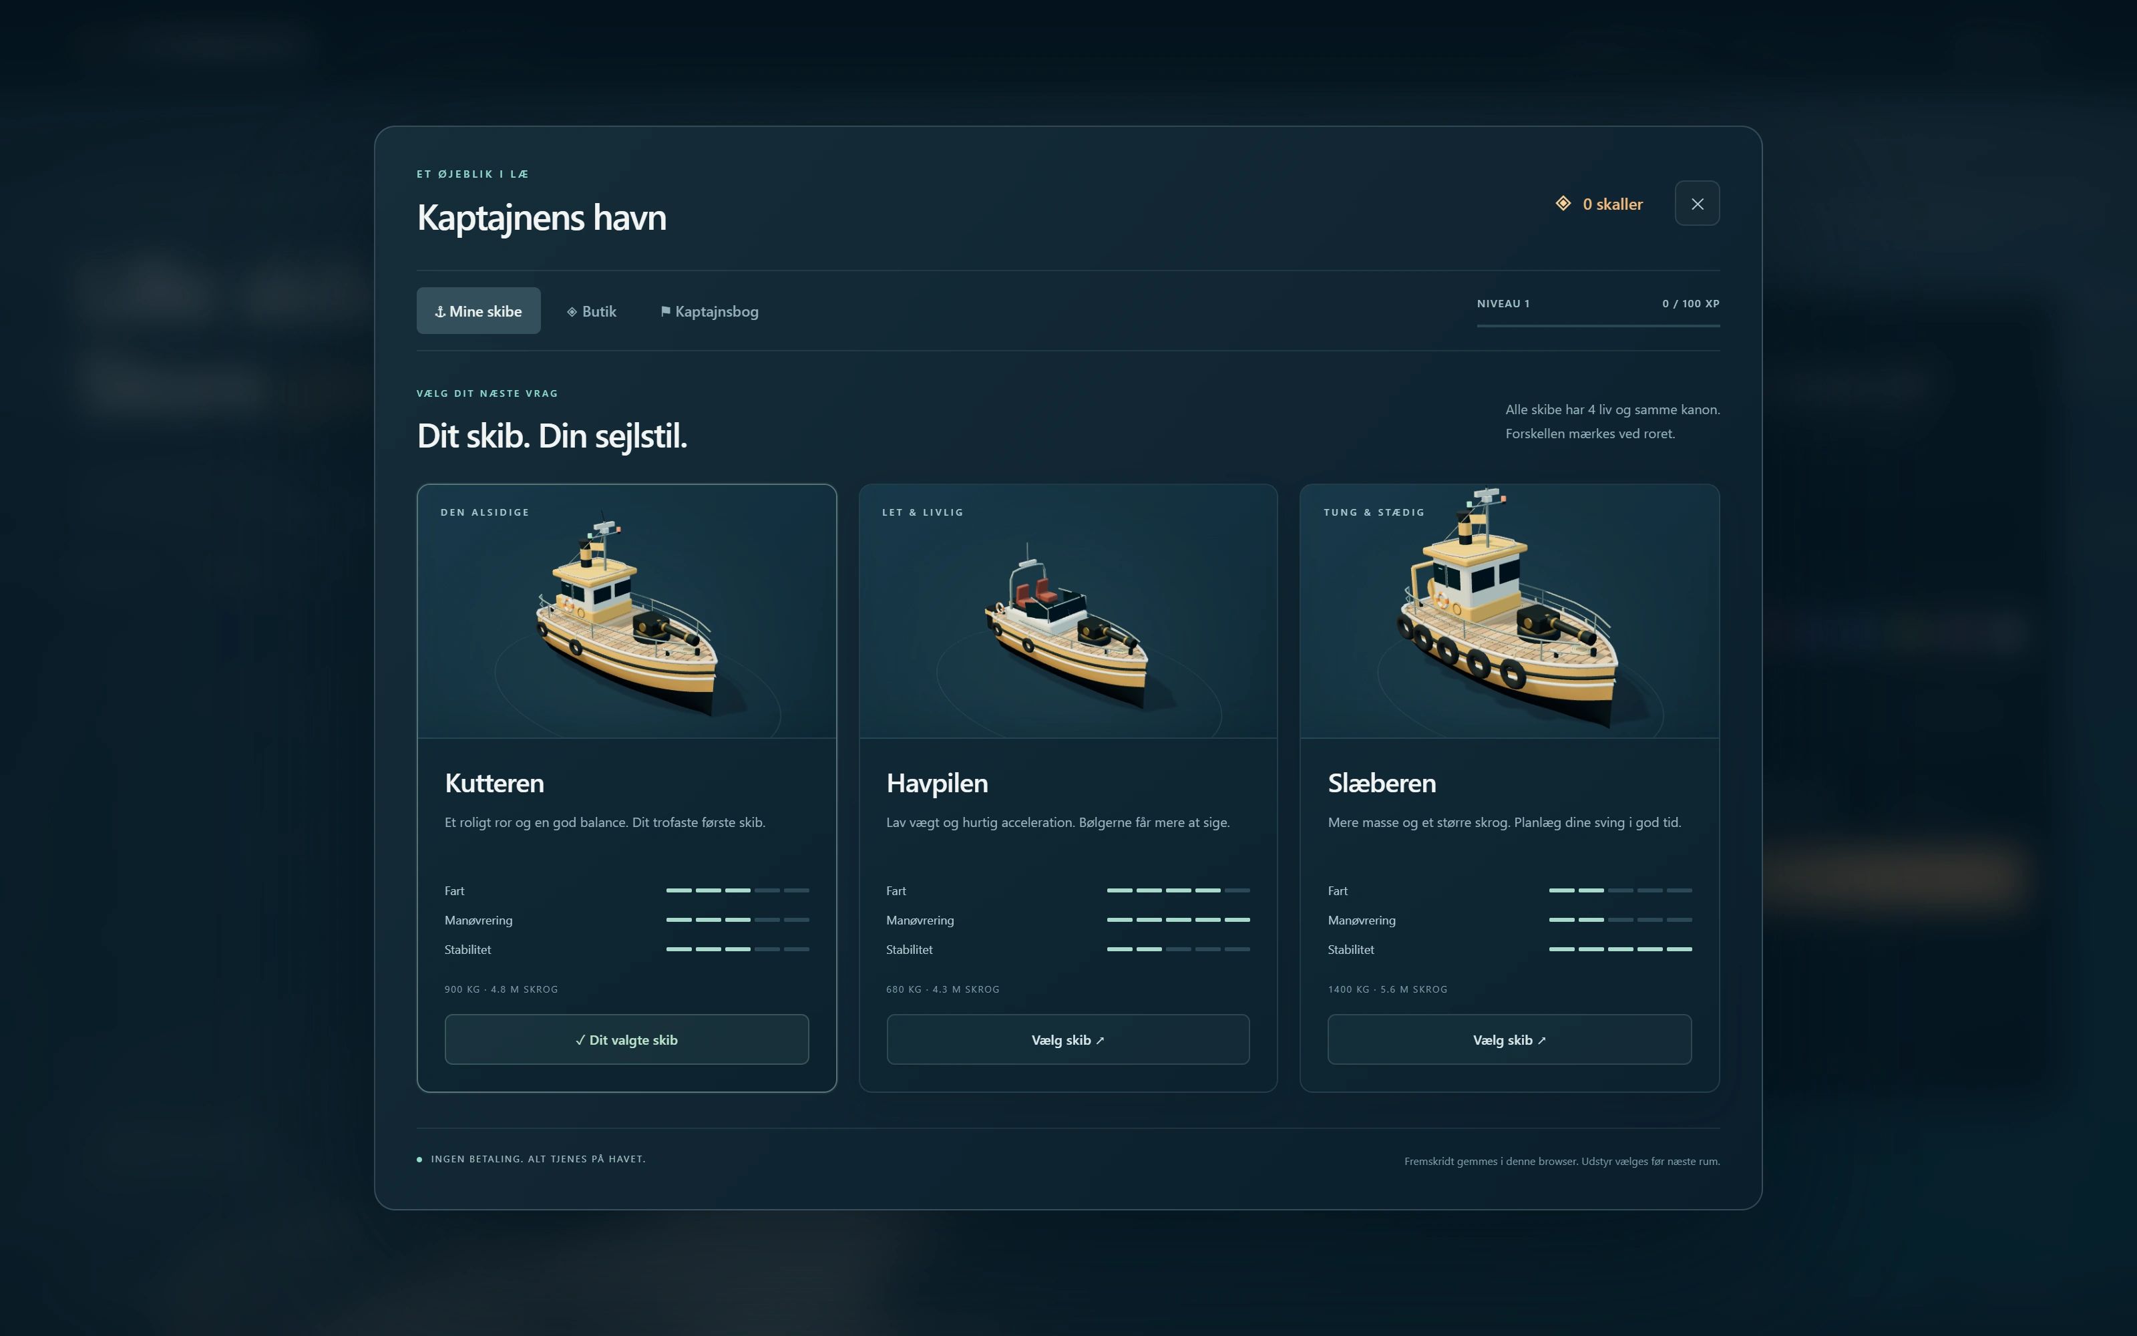Viewport: 2137px width, 1336px height.
Task: Open the Kaptajnsbog tab
Action: tap(709, 311)
